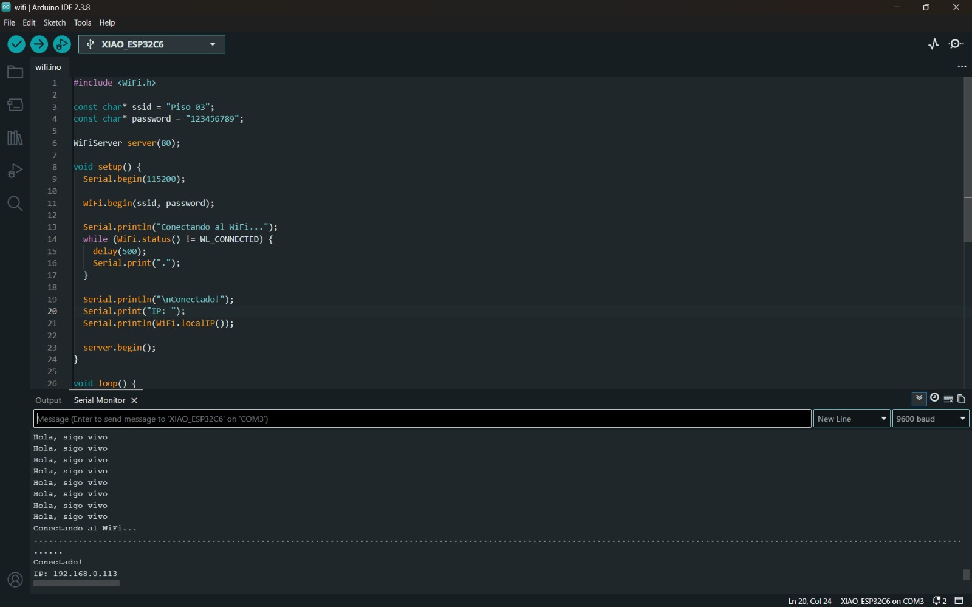Open the Serial Plotter icon
Viewport: 972px width, 607px height.
pyautogui.click(x=934, y=44)
